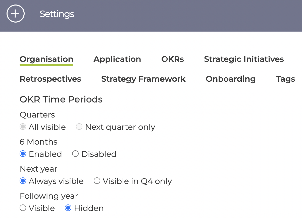This screenshot has width=302, height=218.
Task: Switch to the Onboarding tab
Action: [x=231, y=79]
